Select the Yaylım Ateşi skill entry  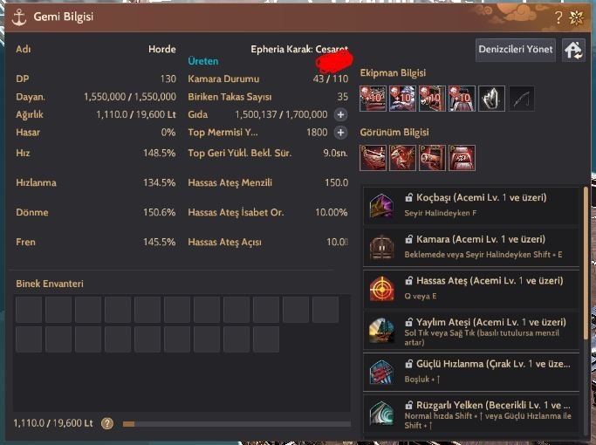pos(471,331)
